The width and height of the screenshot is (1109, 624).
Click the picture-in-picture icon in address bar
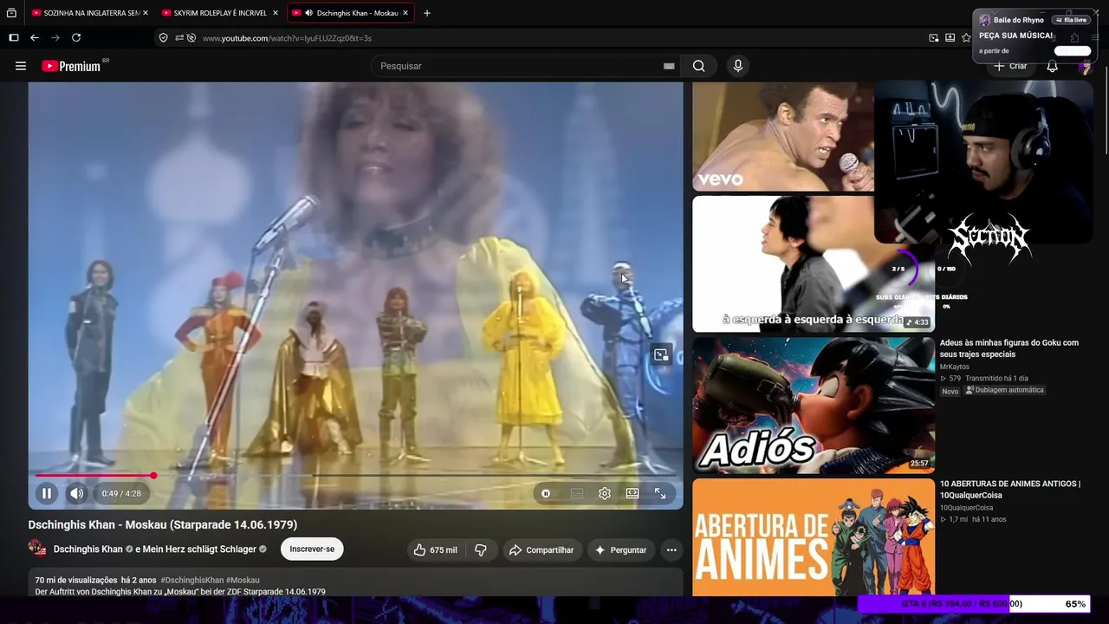(x=933, y=38)
